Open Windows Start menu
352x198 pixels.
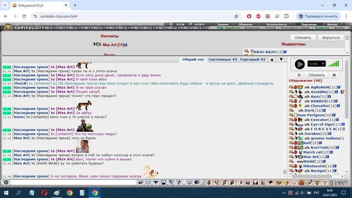click(x=6, y=193)
